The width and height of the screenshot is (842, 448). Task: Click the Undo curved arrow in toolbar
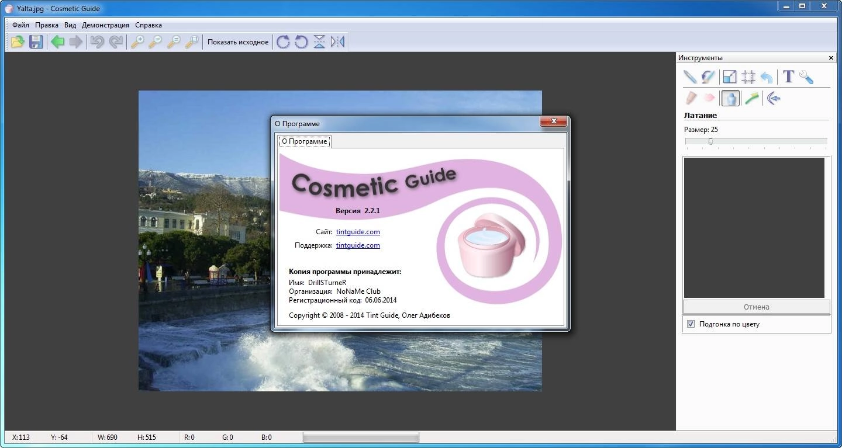point(97,42)
